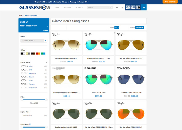
Task: Click the GlassesNow logo
Action: [35, 8]
